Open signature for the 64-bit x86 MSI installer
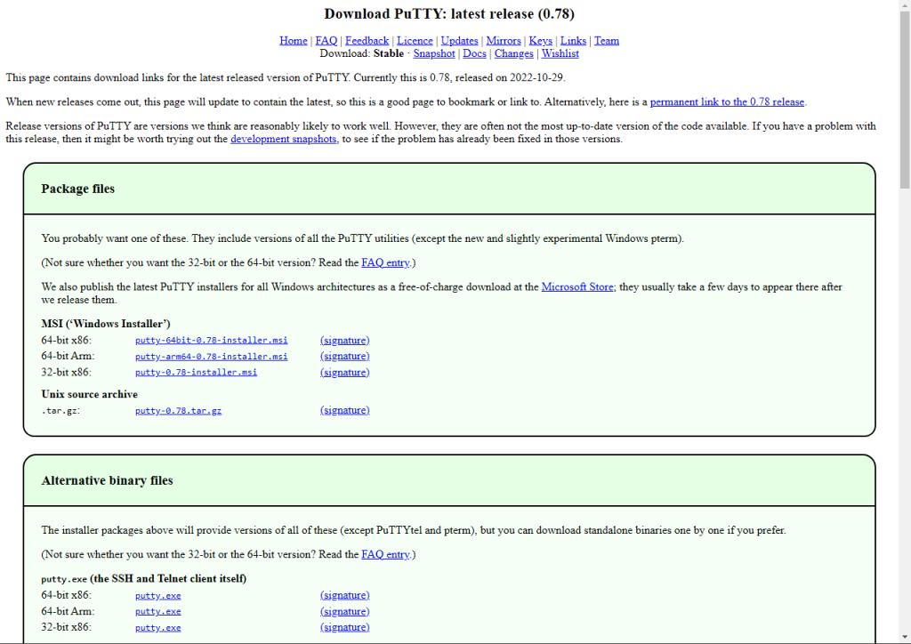 coord(344,341)
